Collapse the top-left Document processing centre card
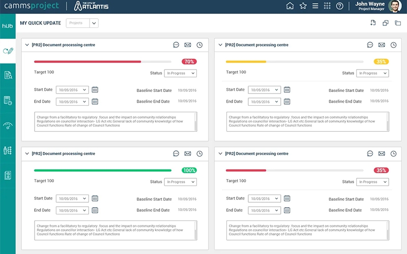The width and height of the screenshot is (407, 254). coord(27,45)
